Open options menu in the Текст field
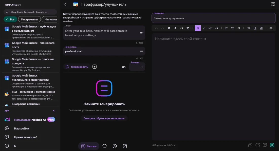 (x=141, y=33)
